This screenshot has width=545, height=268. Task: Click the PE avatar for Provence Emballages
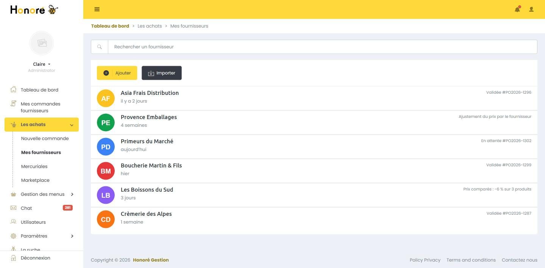click(x=106, y=122)
